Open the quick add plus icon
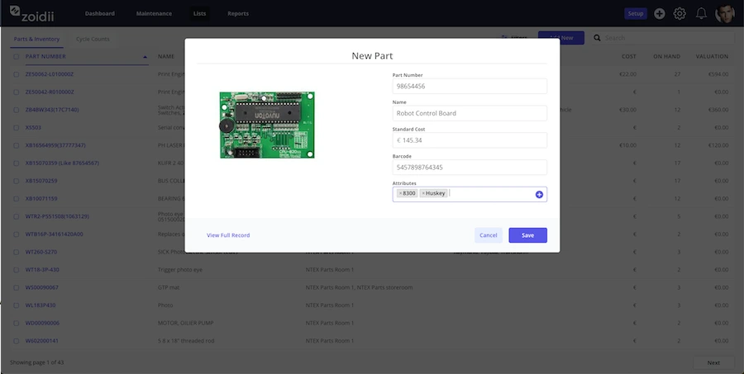Viewport: 744px width, 374px height. pos(659,14)
